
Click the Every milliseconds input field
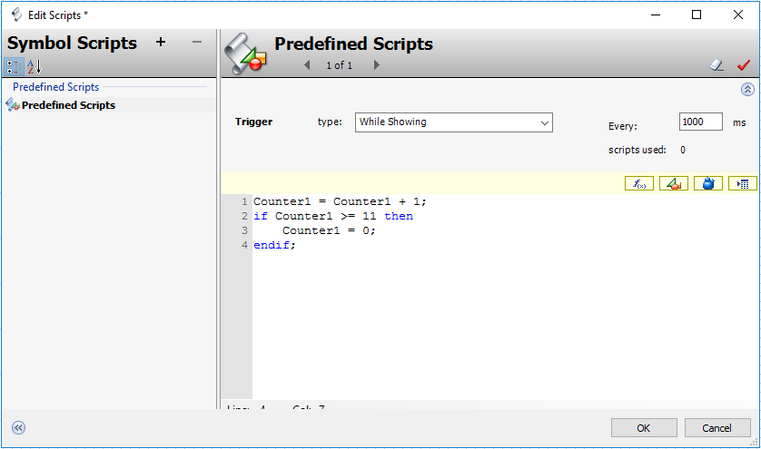pos(700,122)
